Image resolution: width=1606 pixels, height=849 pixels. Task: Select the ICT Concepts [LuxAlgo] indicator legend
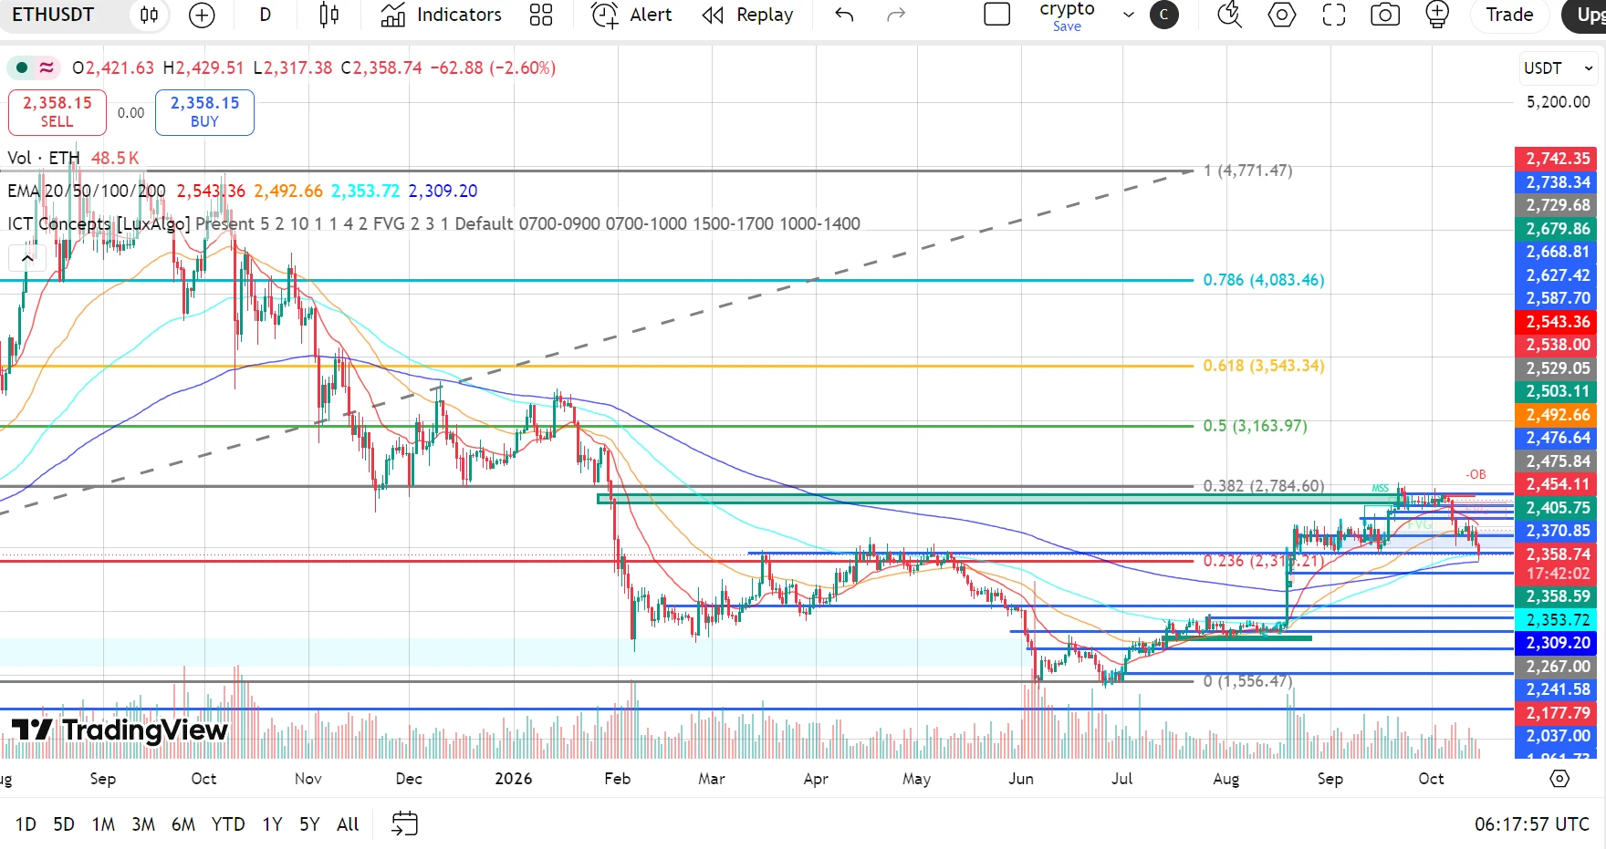coord(99,223)
